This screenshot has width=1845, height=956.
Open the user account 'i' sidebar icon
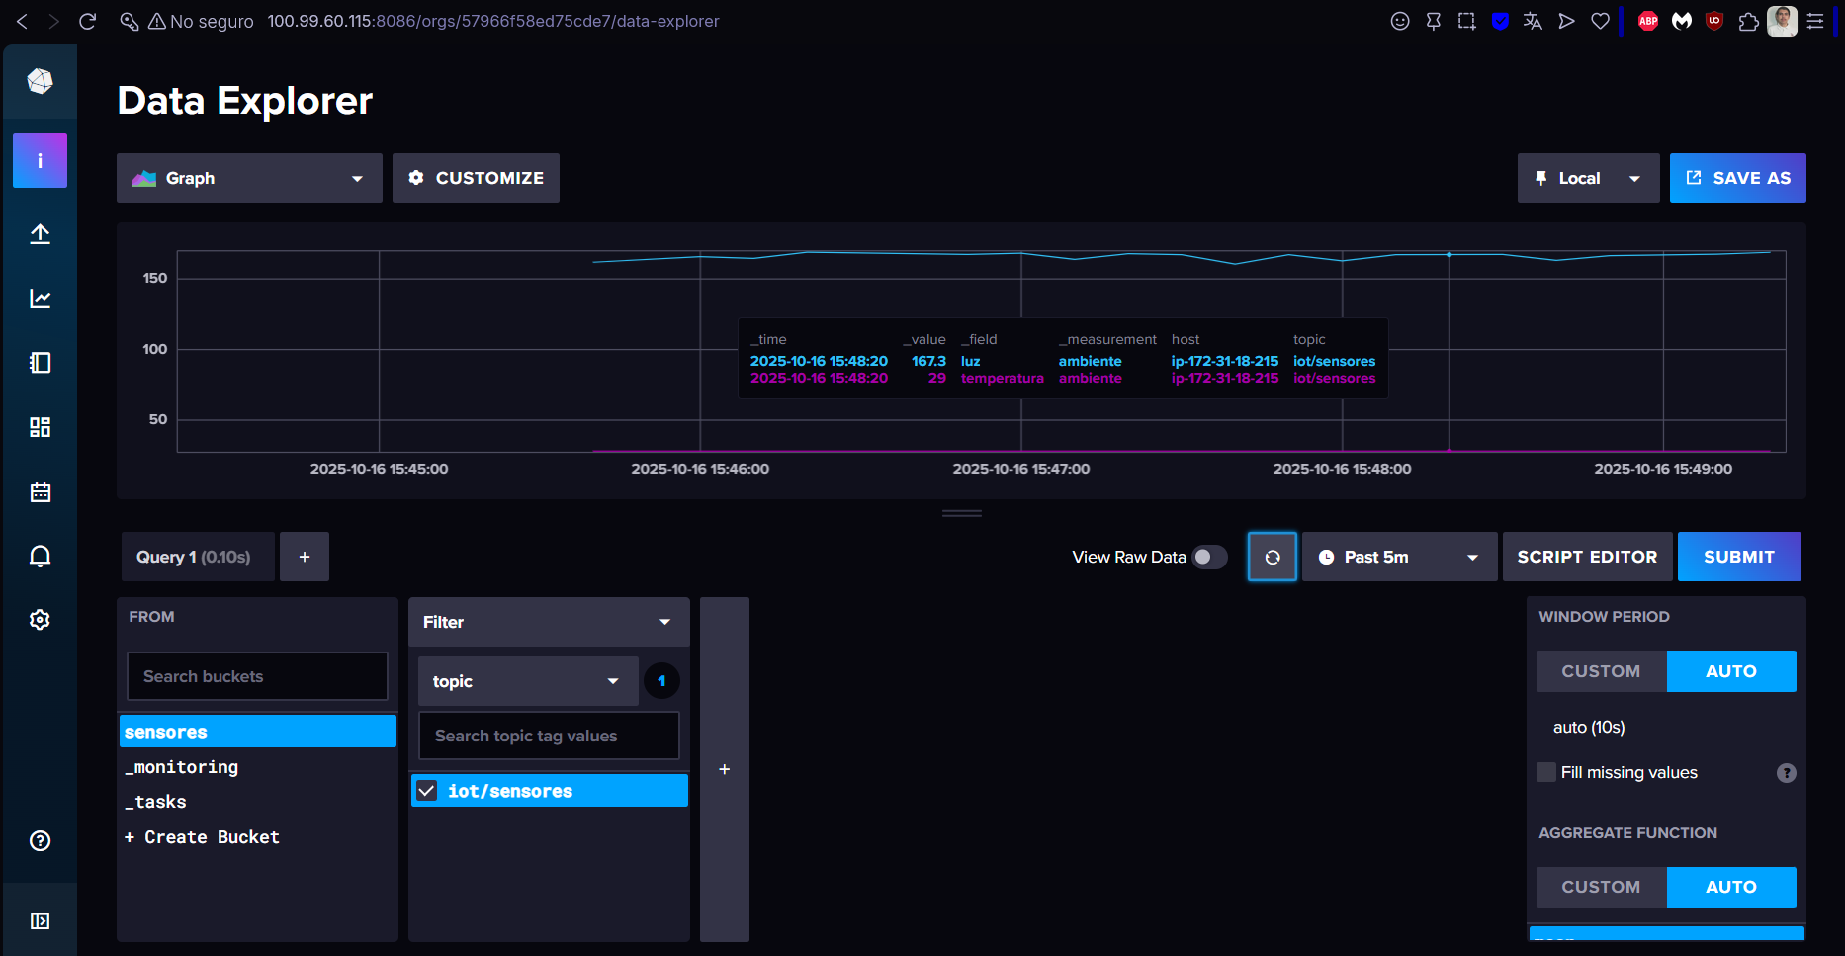coord(40,160)
